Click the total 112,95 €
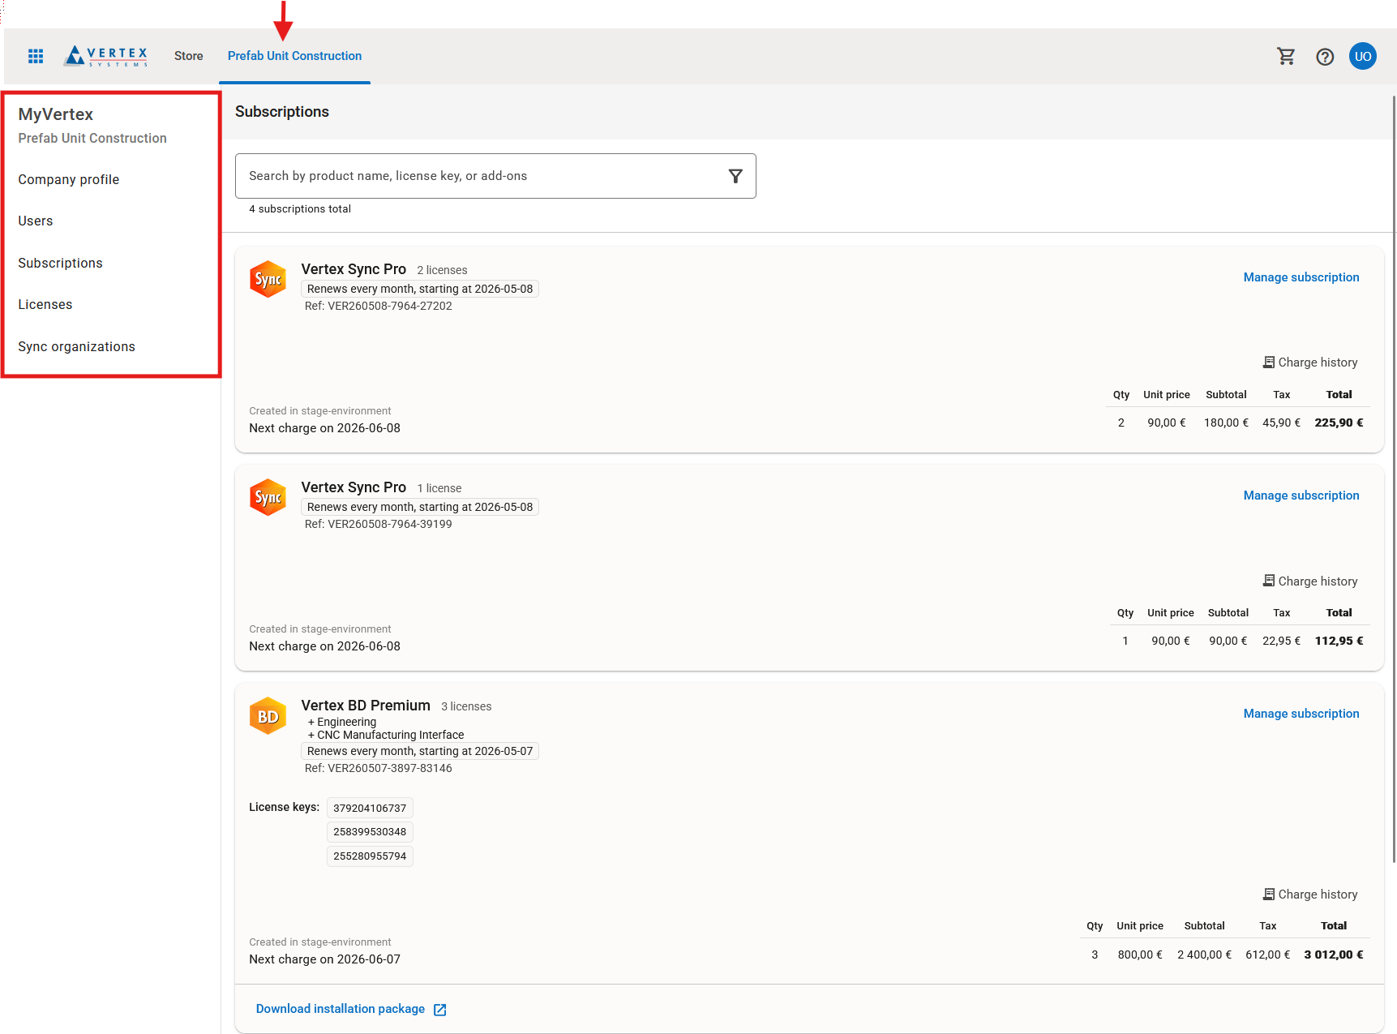1397x1034 pixels. 1339,641
